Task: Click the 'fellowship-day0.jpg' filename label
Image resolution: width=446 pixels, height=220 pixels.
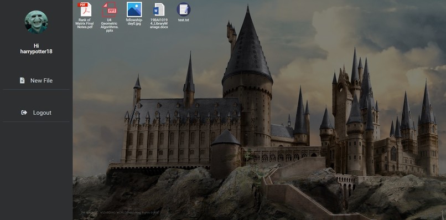Action: click(x=134, y=22)
